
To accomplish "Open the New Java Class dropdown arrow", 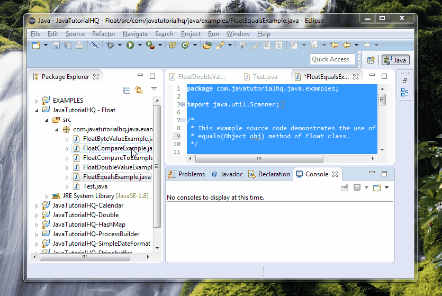I will coord(195,45).
